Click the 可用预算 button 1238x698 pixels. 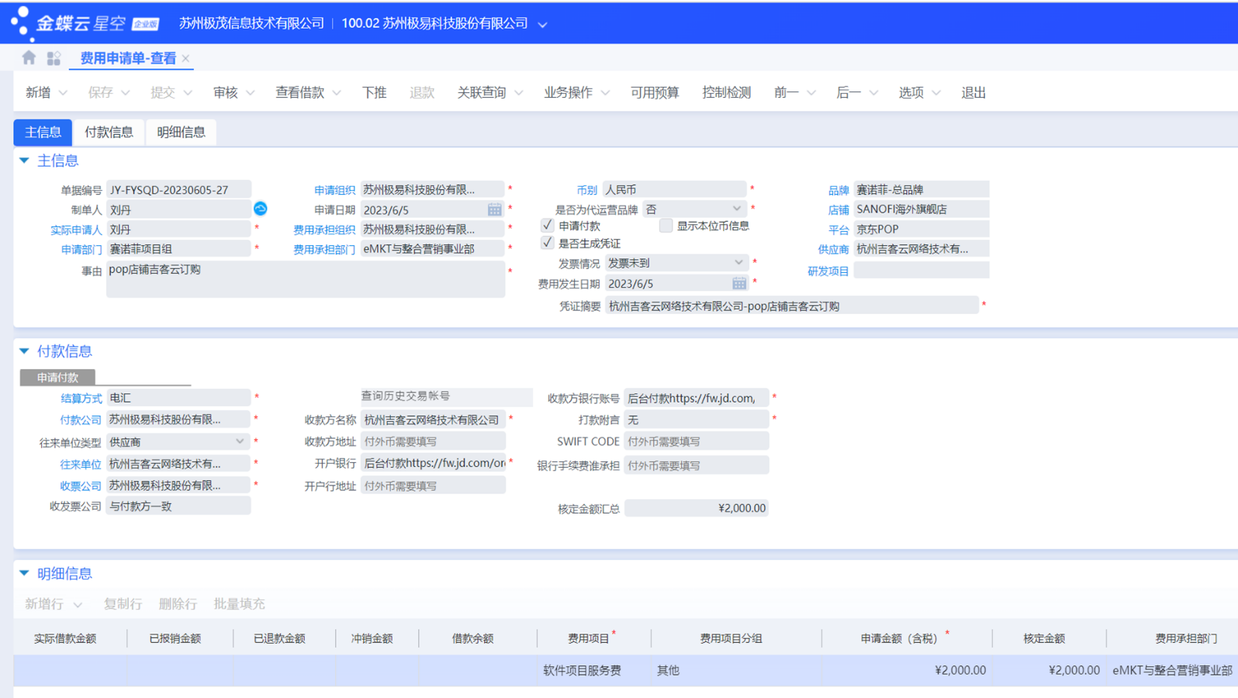655,92
